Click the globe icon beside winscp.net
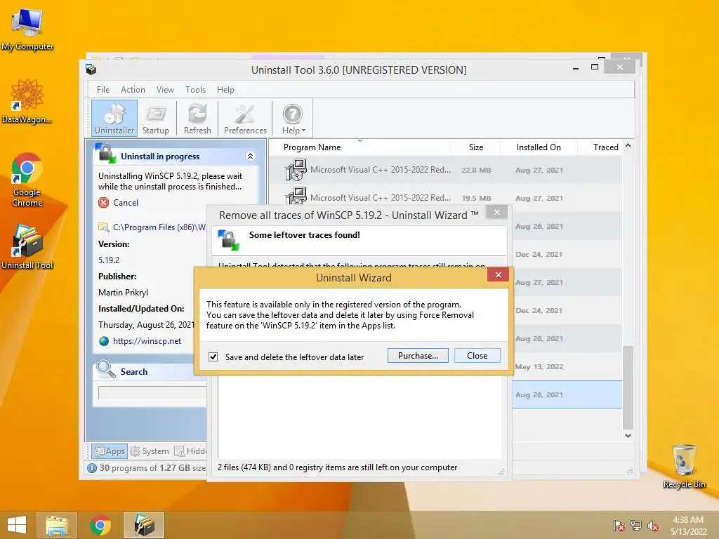 coord(104,341)
